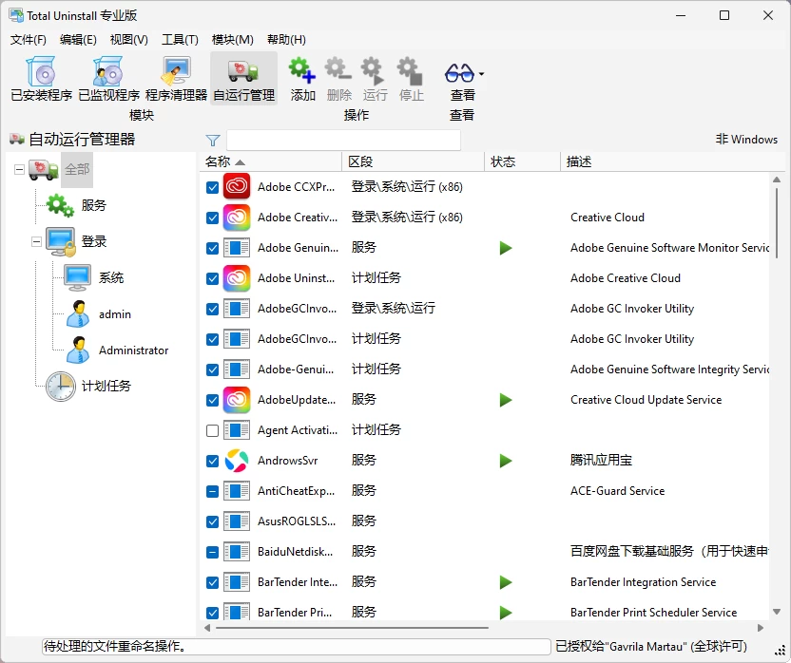
Task: Click the Adobe CCXPr... red app icon
Action: pyautogui.click(x=237, y=187)
